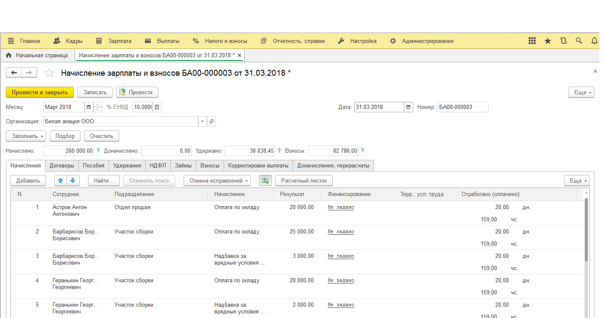Add document to favorites with star

coord(50,73)
